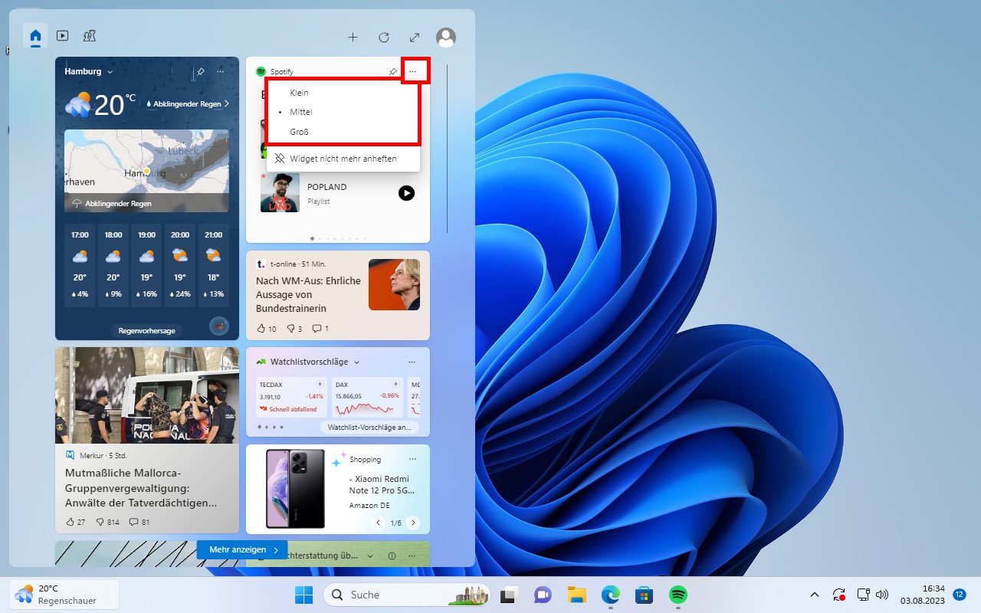The width and height of the screenshot is (981, 613).
Task: Open the Shopping widget options menu
Action: click(x=412, y=459)
